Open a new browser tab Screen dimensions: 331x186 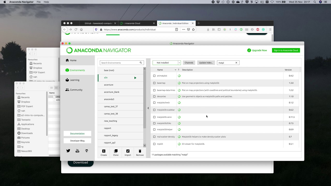tap(199, 23)
